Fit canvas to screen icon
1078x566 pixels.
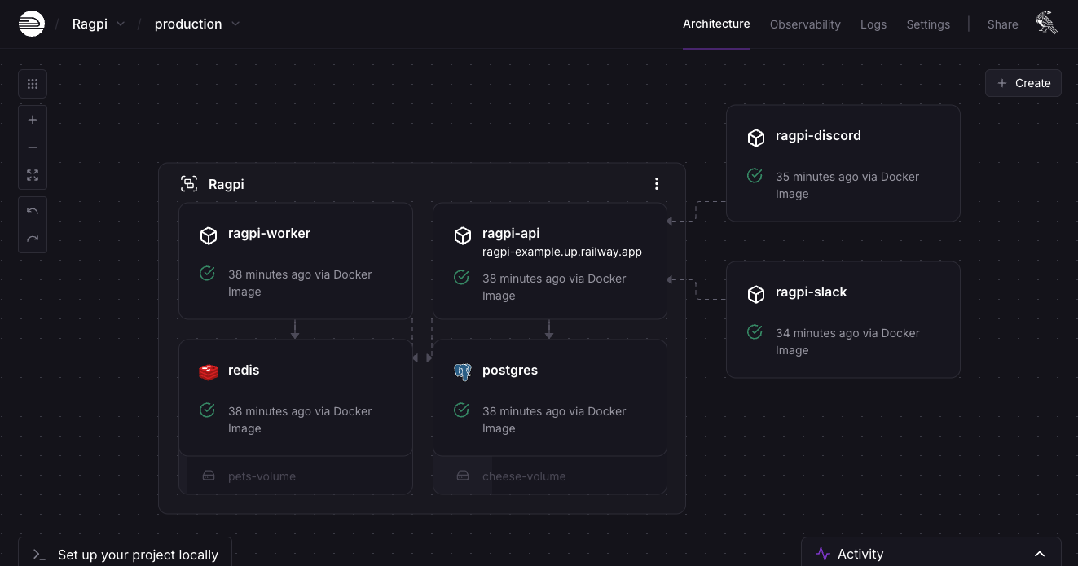coord(33,175)
